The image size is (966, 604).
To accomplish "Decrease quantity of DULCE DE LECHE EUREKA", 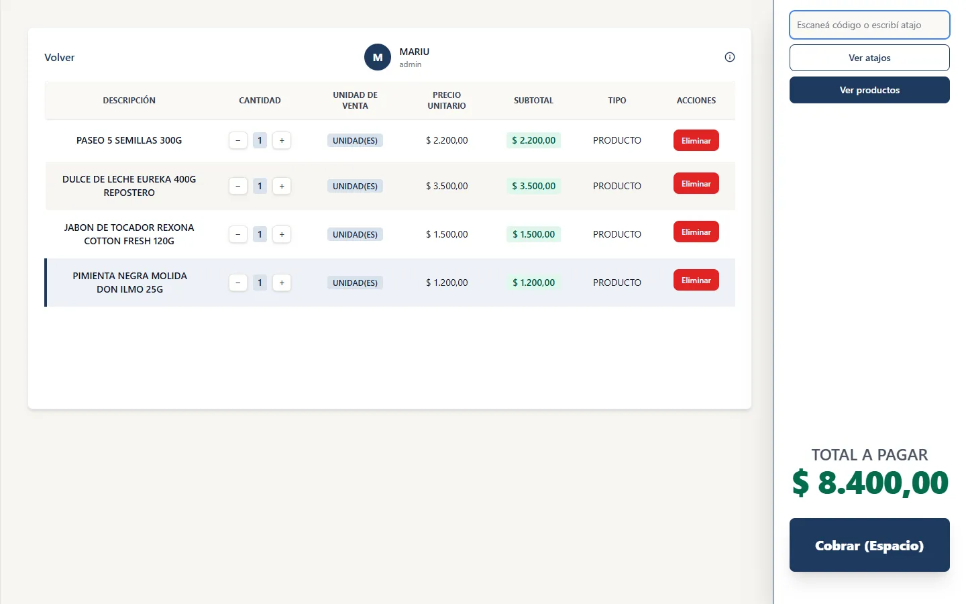I will pos(238,186).
